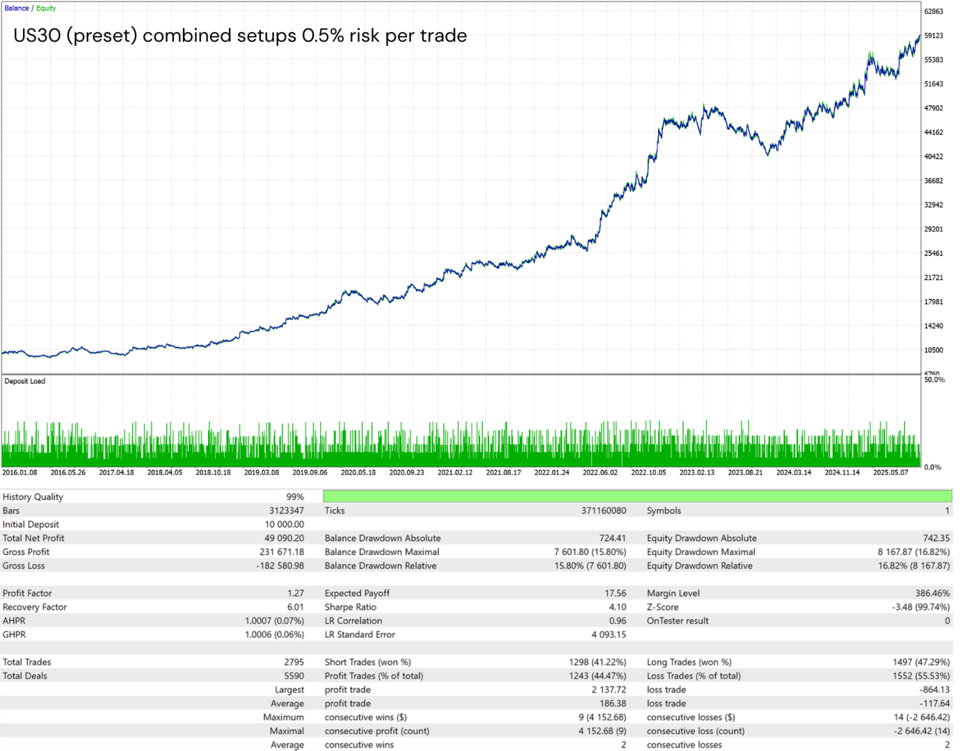Click the chart title about US30 preset

click(240, 35)
